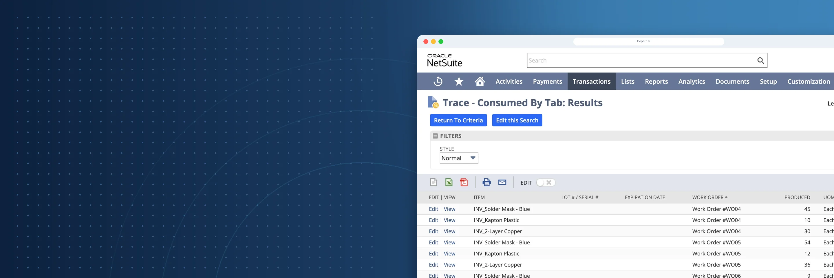The height and width of the screenshot is (278, 834).
Task: Print the search results
Action: [487, 182]
